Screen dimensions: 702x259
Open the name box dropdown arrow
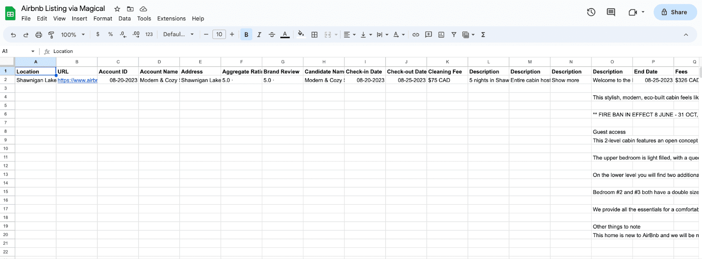[33, 51]
